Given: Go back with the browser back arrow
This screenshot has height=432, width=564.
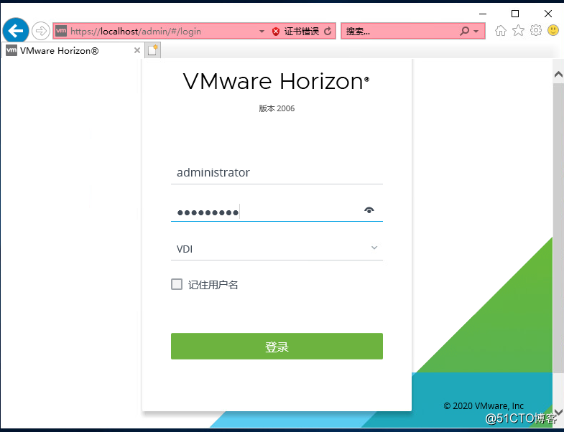Looking at the screenshot, I should pyautogui.click(x=16, y=31).
